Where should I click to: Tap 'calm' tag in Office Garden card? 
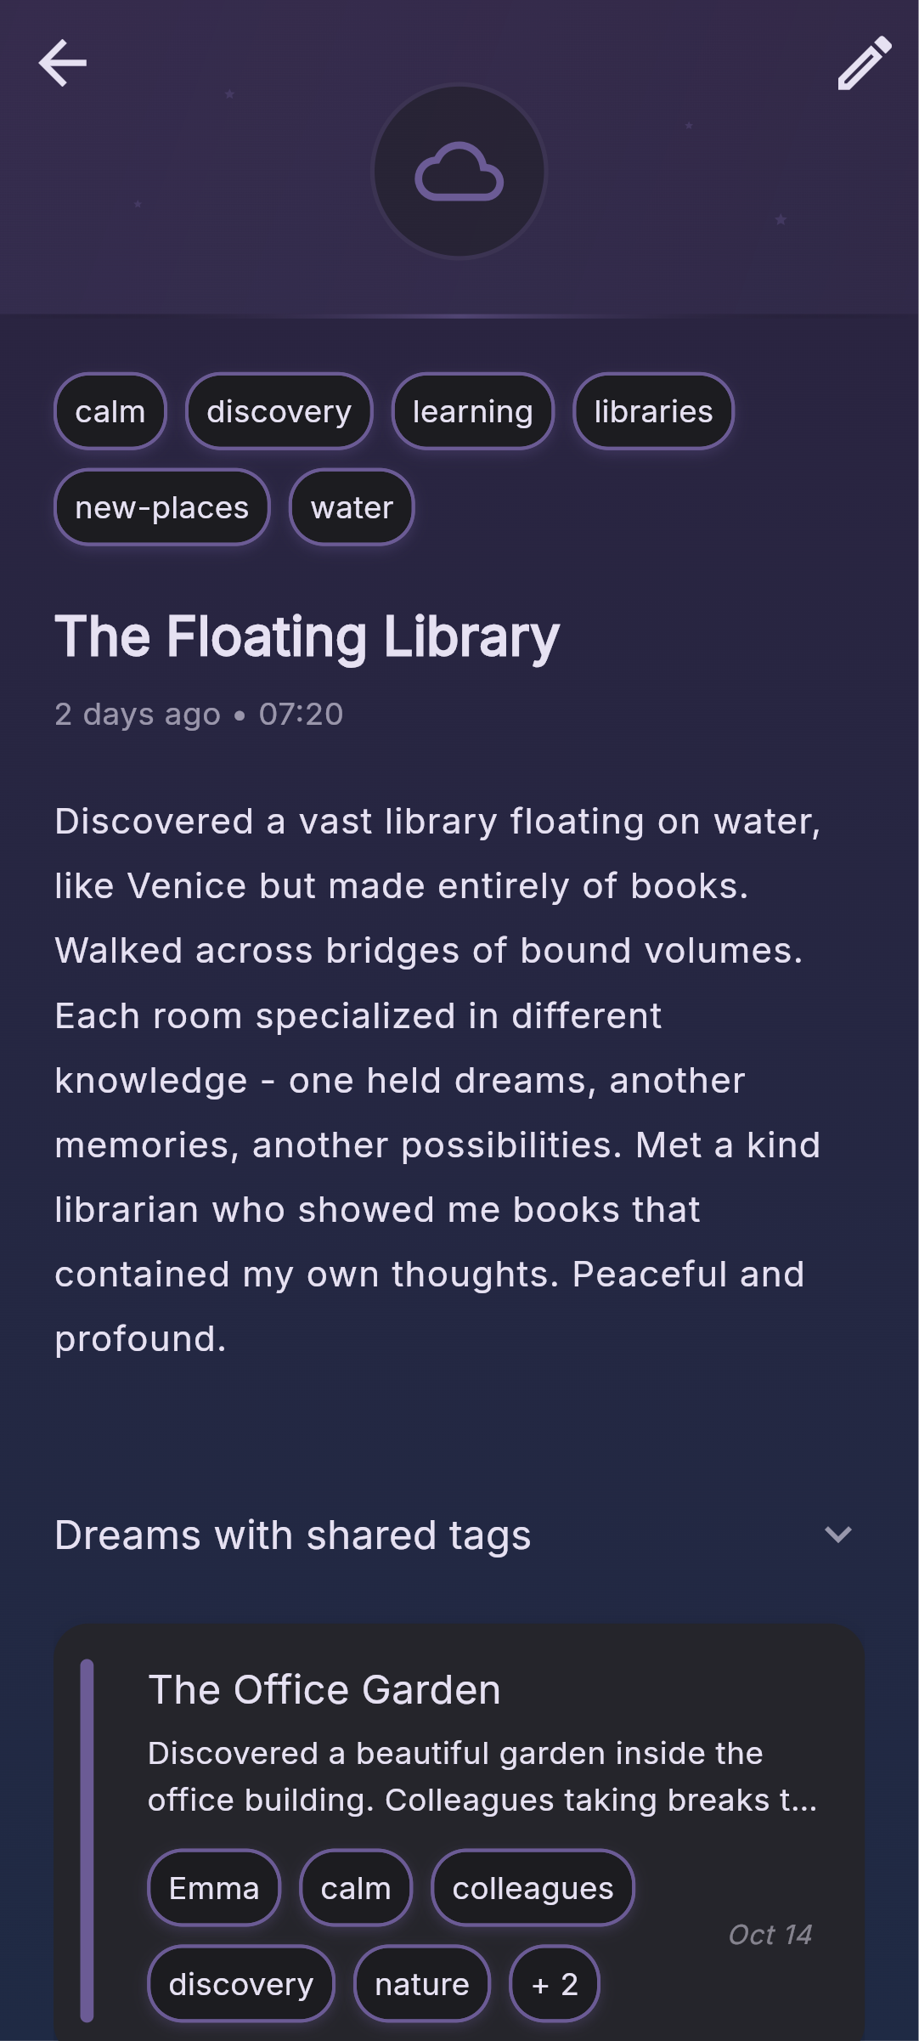[356, 1888]
